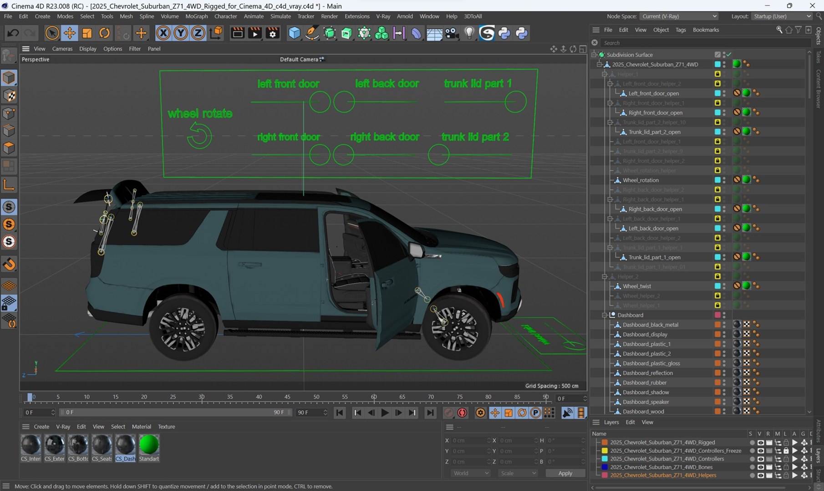Image resolution: width=824 pixels, height=491 pixels.
Task: Toggle X axis lock
Action: click(x=163, y=33)
